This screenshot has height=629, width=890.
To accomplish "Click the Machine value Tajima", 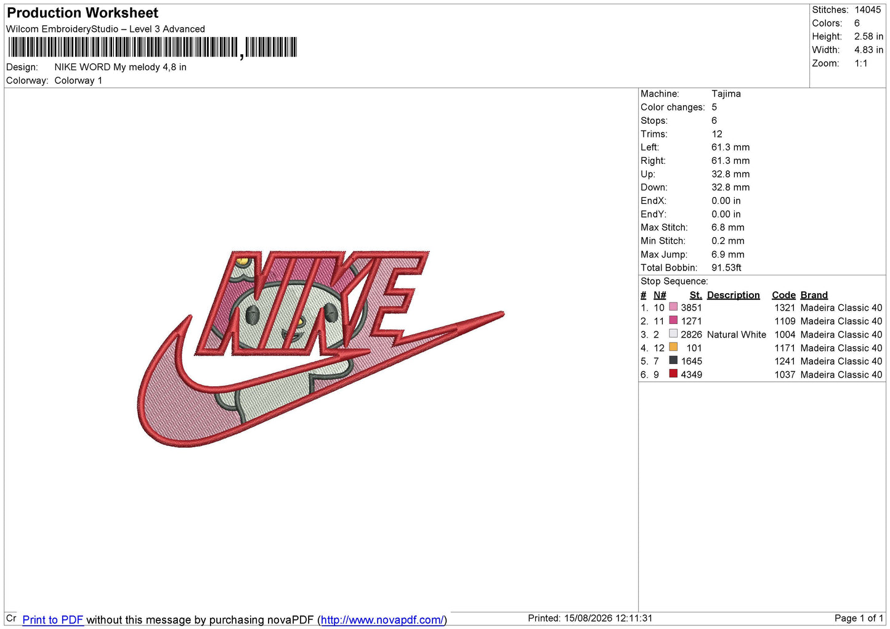I will point(726,94).
